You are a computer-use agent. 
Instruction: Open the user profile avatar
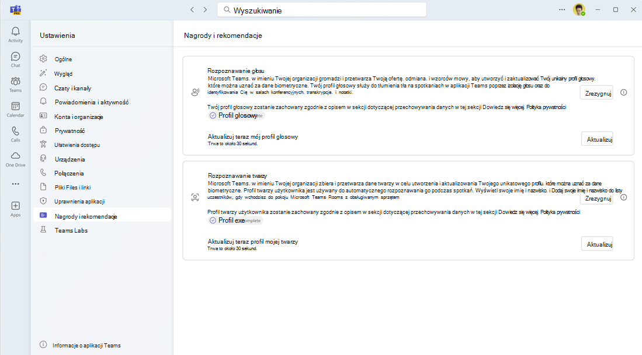click(579, 10)
